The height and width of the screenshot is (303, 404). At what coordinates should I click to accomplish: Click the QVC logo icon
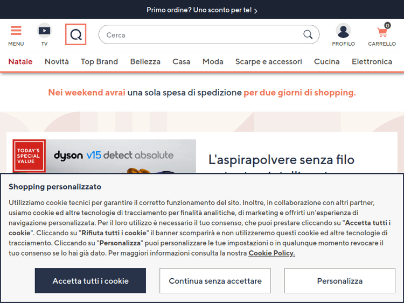coord(76,35)
